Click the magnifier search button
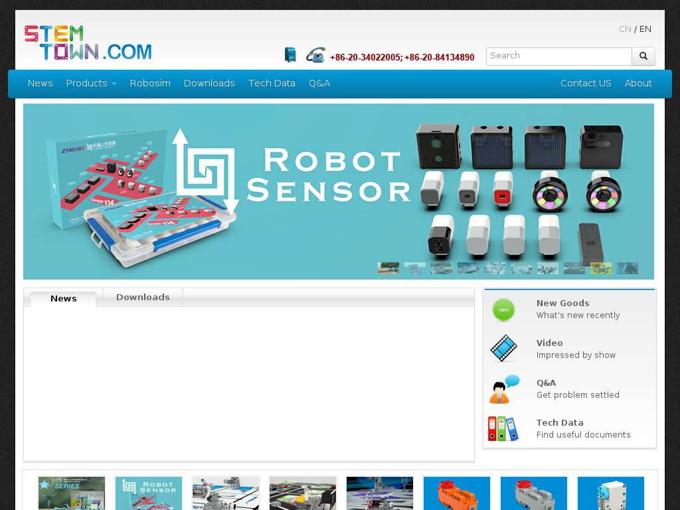The height and width of the screenshot is (510, 680). pyautogui.click(x=643, y=56)
